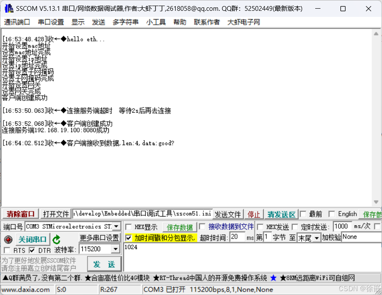Click the 192.168.19.100:8080 connection log line
382x295 pixels.
[56, 130]
